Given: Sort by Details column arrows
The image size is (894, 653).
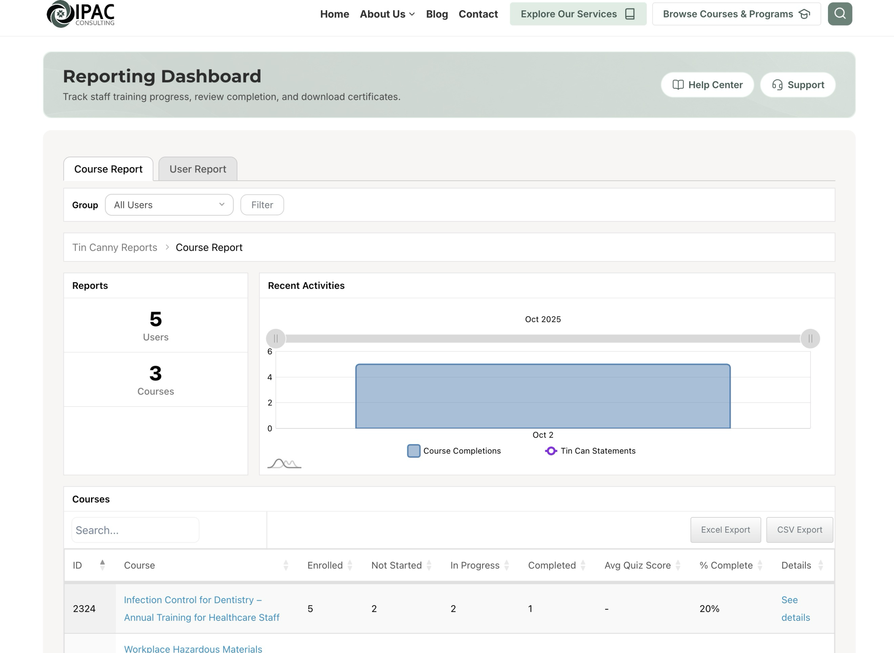Looking at the screenshot, I should 821,565.
